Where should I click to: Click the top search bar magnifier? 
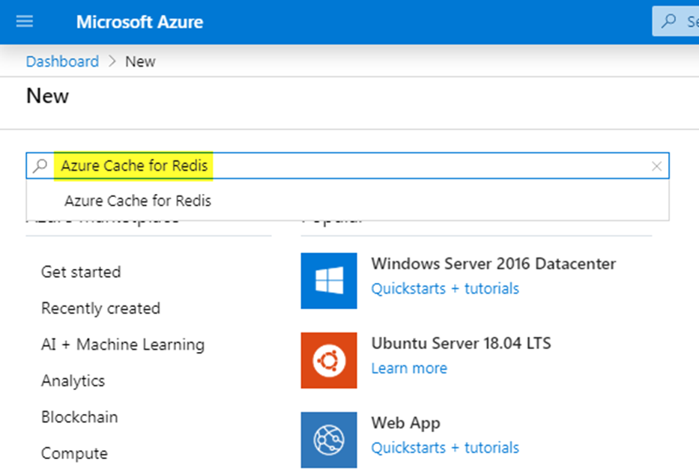pos(668,21)
